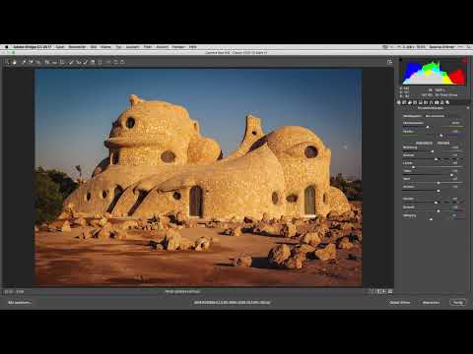Click the Weiß (whites) slider handle

439,183
